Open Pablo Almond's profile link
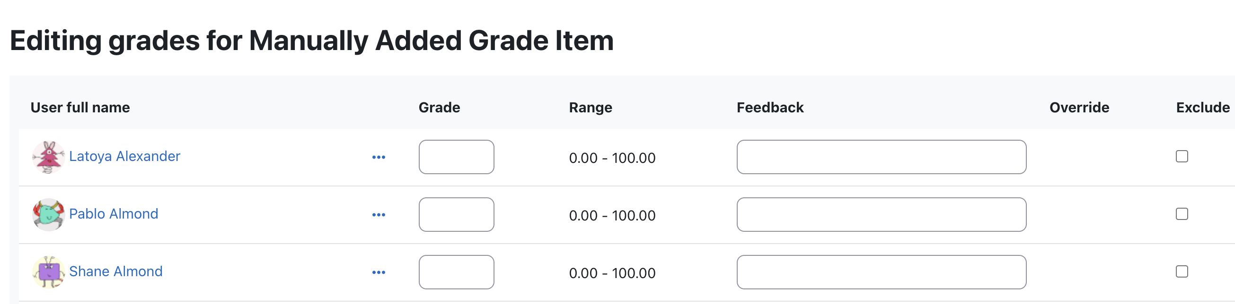The image size is (1235, 304). pos(114,214)
